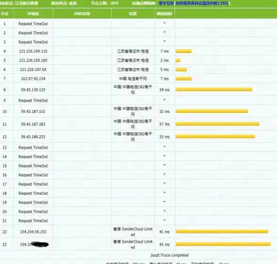Select IP 121.226.197.65 in row 6
This screenshot has height=264, width=277.
[33, 70]
